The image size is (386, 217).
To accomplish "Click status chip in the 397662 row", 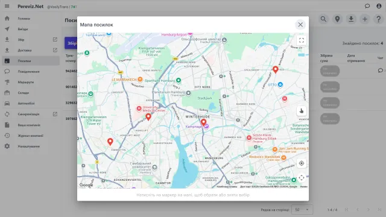I will (x=330, y=119).
